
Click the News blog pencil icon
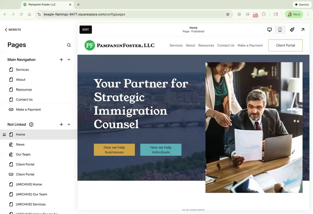(11, 144)
